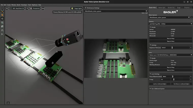Click the cm units badge in viewport
The height and width of the screenshot is (108, 193).
8,103
